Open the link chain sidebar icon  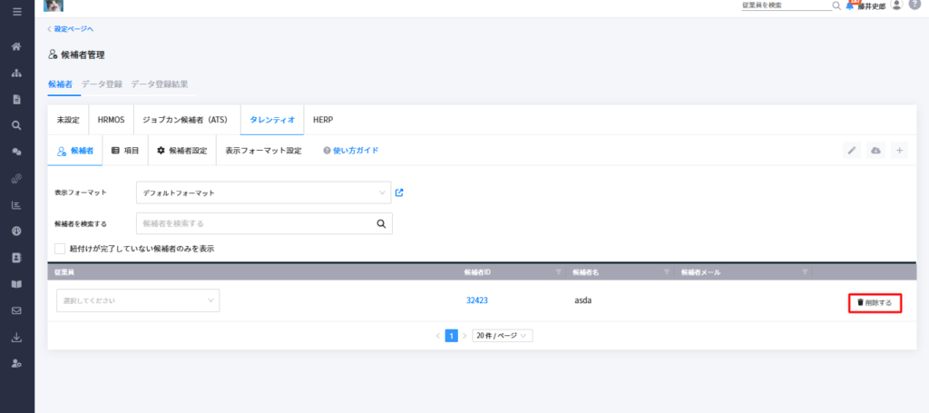click(17, 178)
